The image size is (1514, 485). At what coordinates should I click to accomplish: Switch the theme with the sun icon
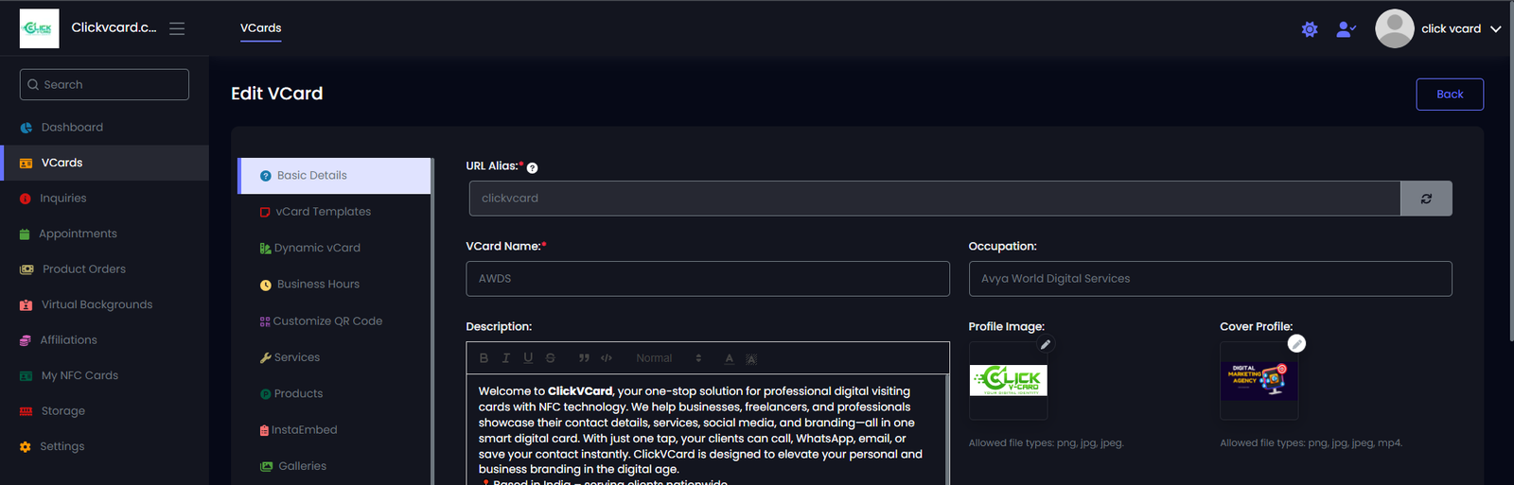click(1310, 29)
